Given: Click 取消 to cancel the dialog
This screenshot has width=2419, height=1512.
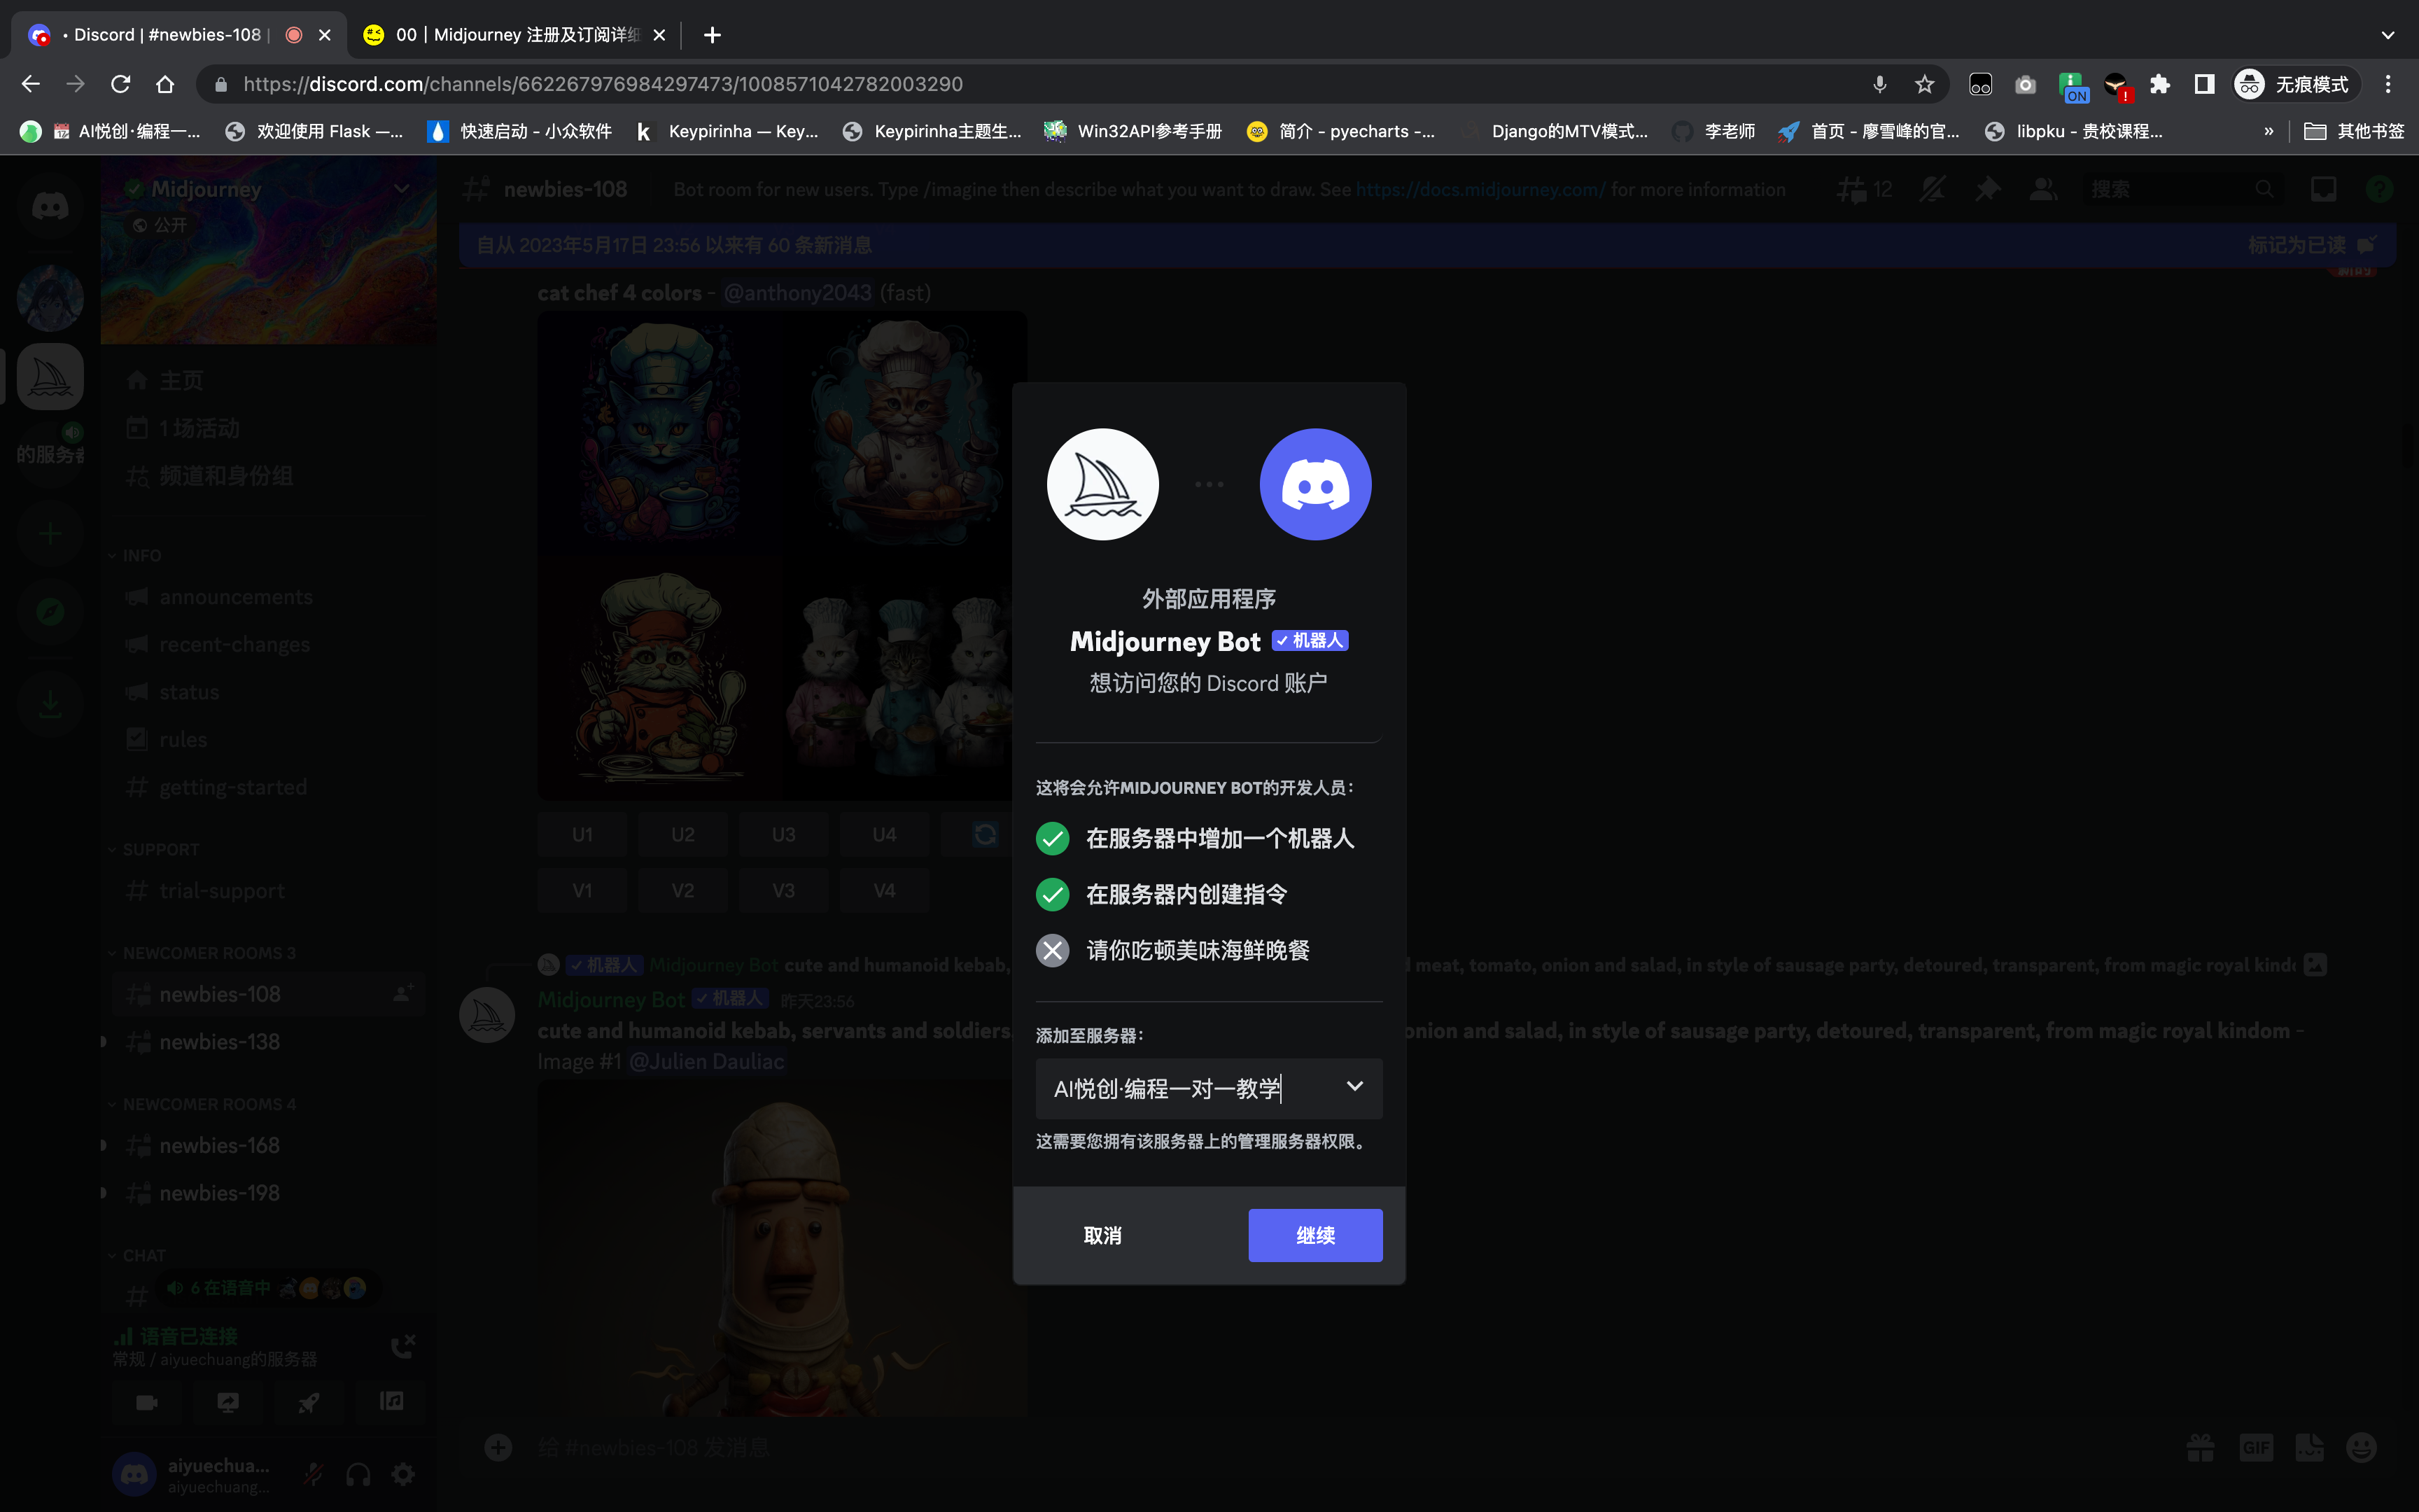Looking at the screenshot, I should [1102, 1235].
